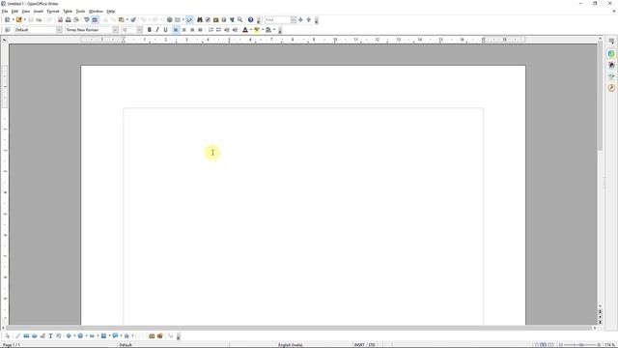Decrease paragraph indent
Image resolution: width=618 pixels, height=348 pixels.
coord(227,30)
